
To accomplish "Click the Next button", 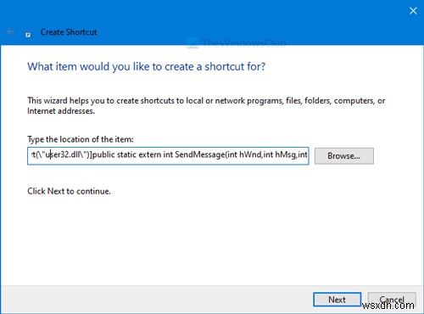I will (x=337, y=300).
